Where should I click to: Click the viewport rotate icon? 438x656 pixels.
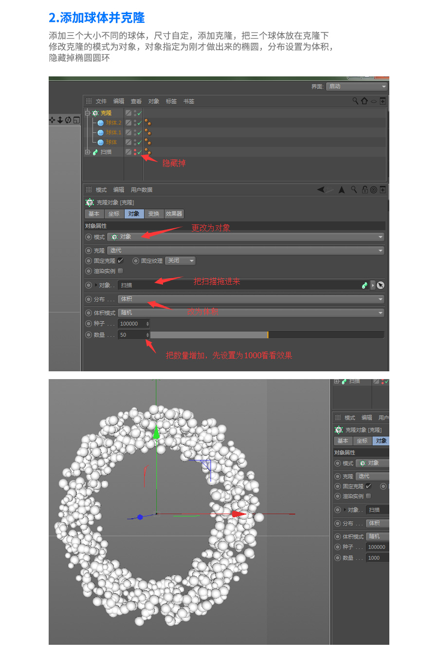pyautogui.click(x=68, y=120)
